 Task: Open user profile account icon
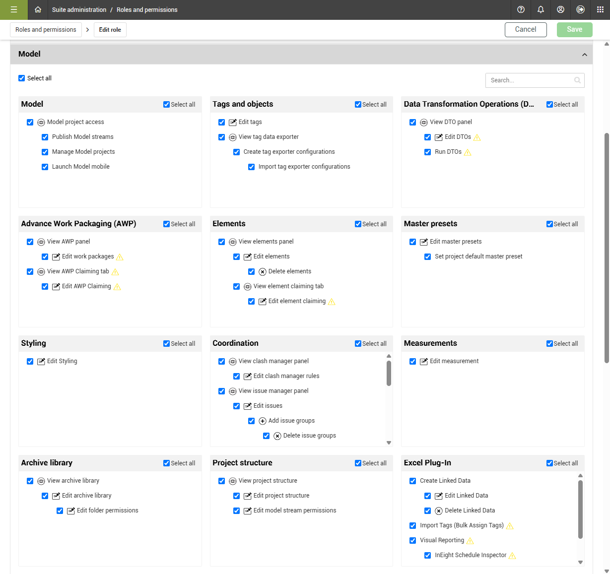coord(560,9)
